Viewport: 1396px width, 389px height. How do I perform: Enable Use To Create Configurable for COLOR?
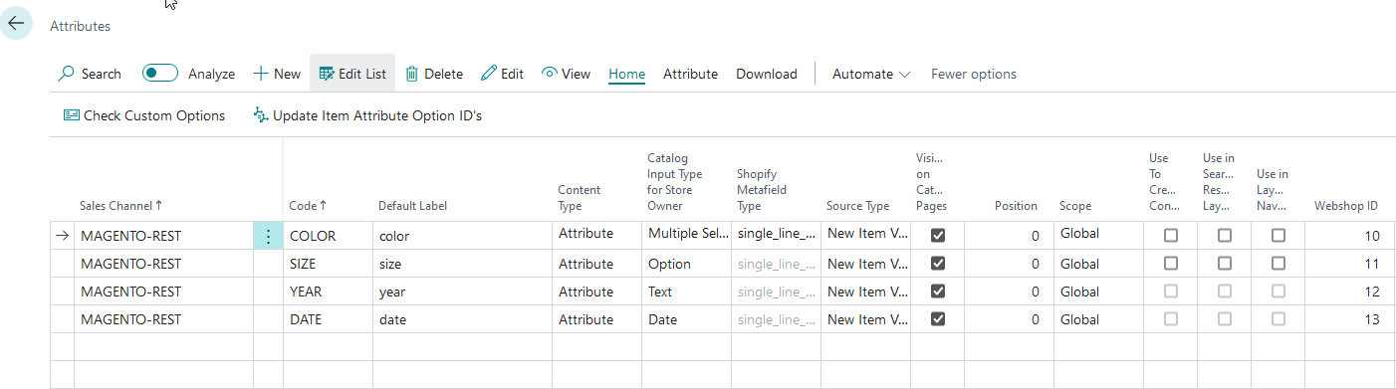1171,236
